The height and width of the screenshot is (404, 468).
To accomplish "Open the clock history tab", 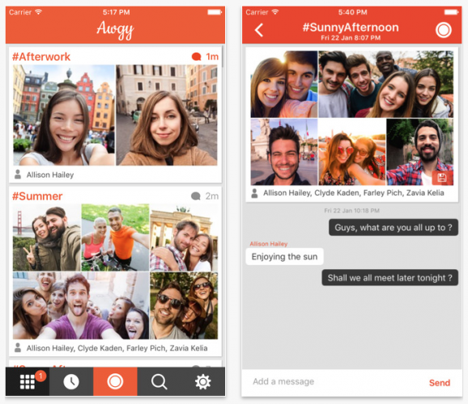I will (71, 381).
